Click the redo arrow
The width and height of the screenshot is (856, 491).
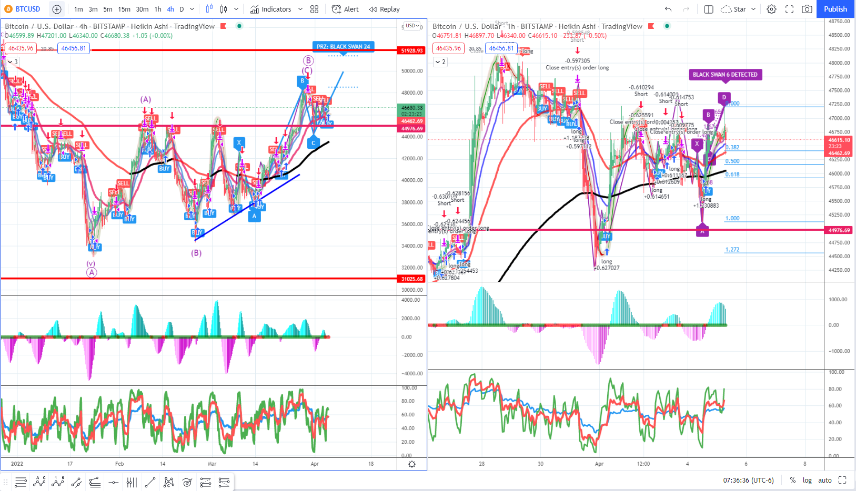point(686,9)
